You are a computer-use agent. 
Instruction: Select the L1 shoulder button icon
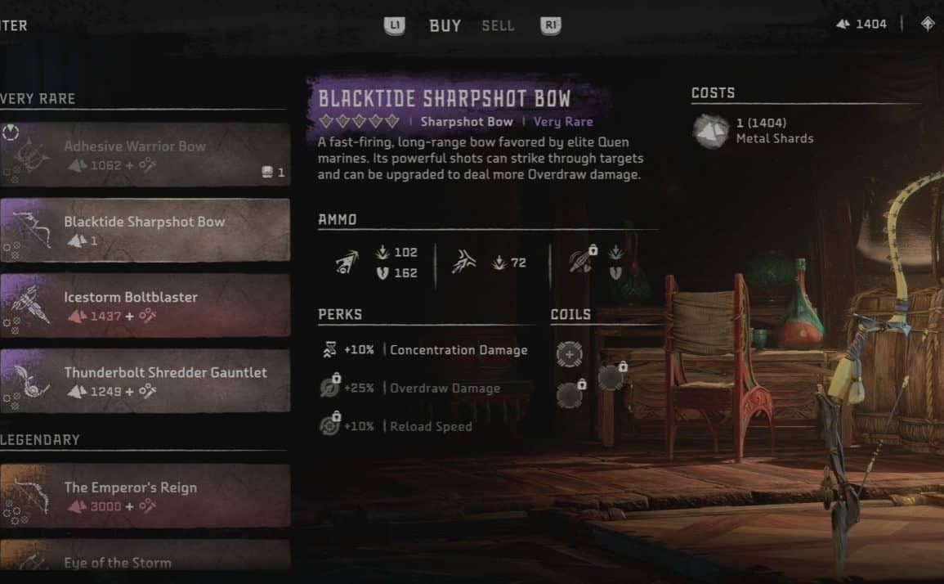(394, 25)
